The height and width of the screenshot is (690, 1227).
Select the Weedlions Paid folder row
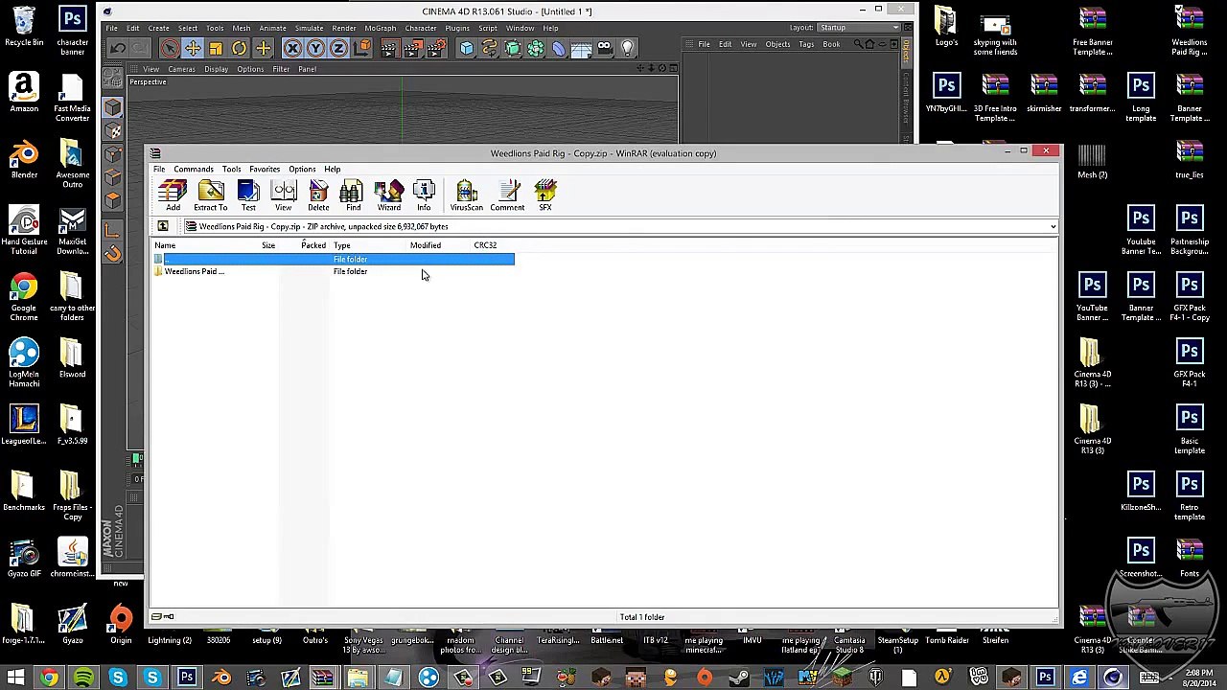point(334,271)
